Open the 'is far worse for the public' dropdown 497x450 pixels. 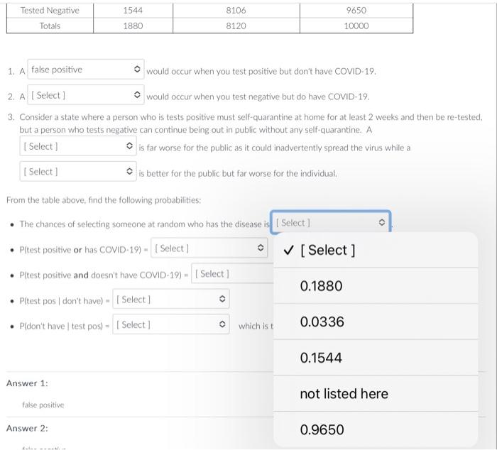(78, 146)
